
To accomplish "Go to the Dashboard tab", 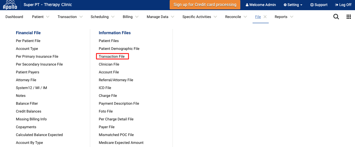I will coord(14,17).
